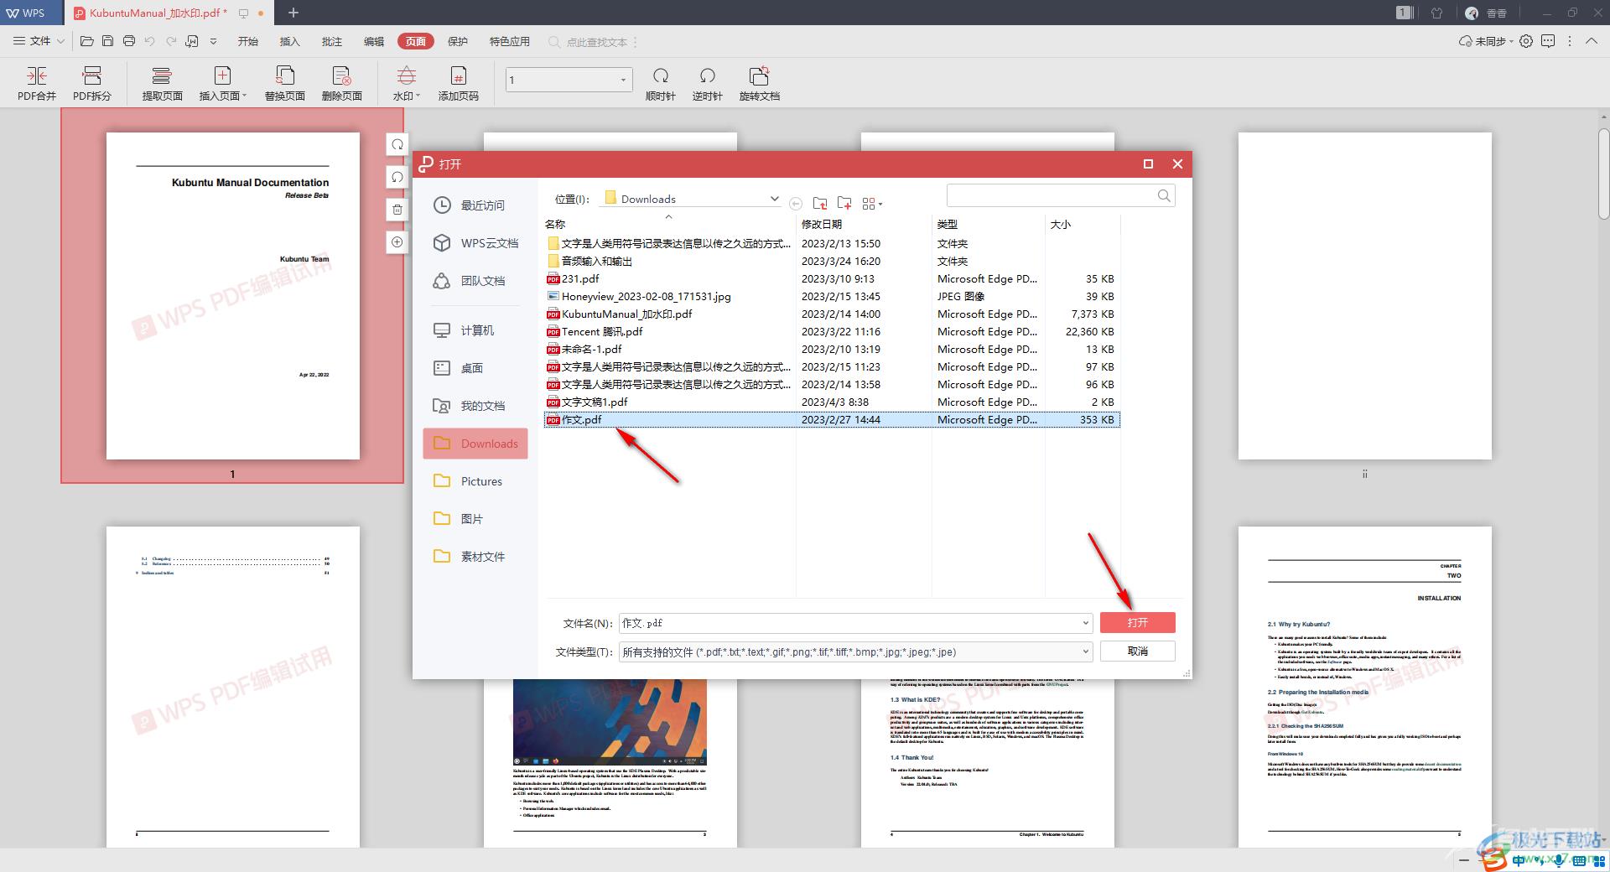Open the page number dropdown in ribbon
Screen dimensions: 1610x872
tap(623, 80)
